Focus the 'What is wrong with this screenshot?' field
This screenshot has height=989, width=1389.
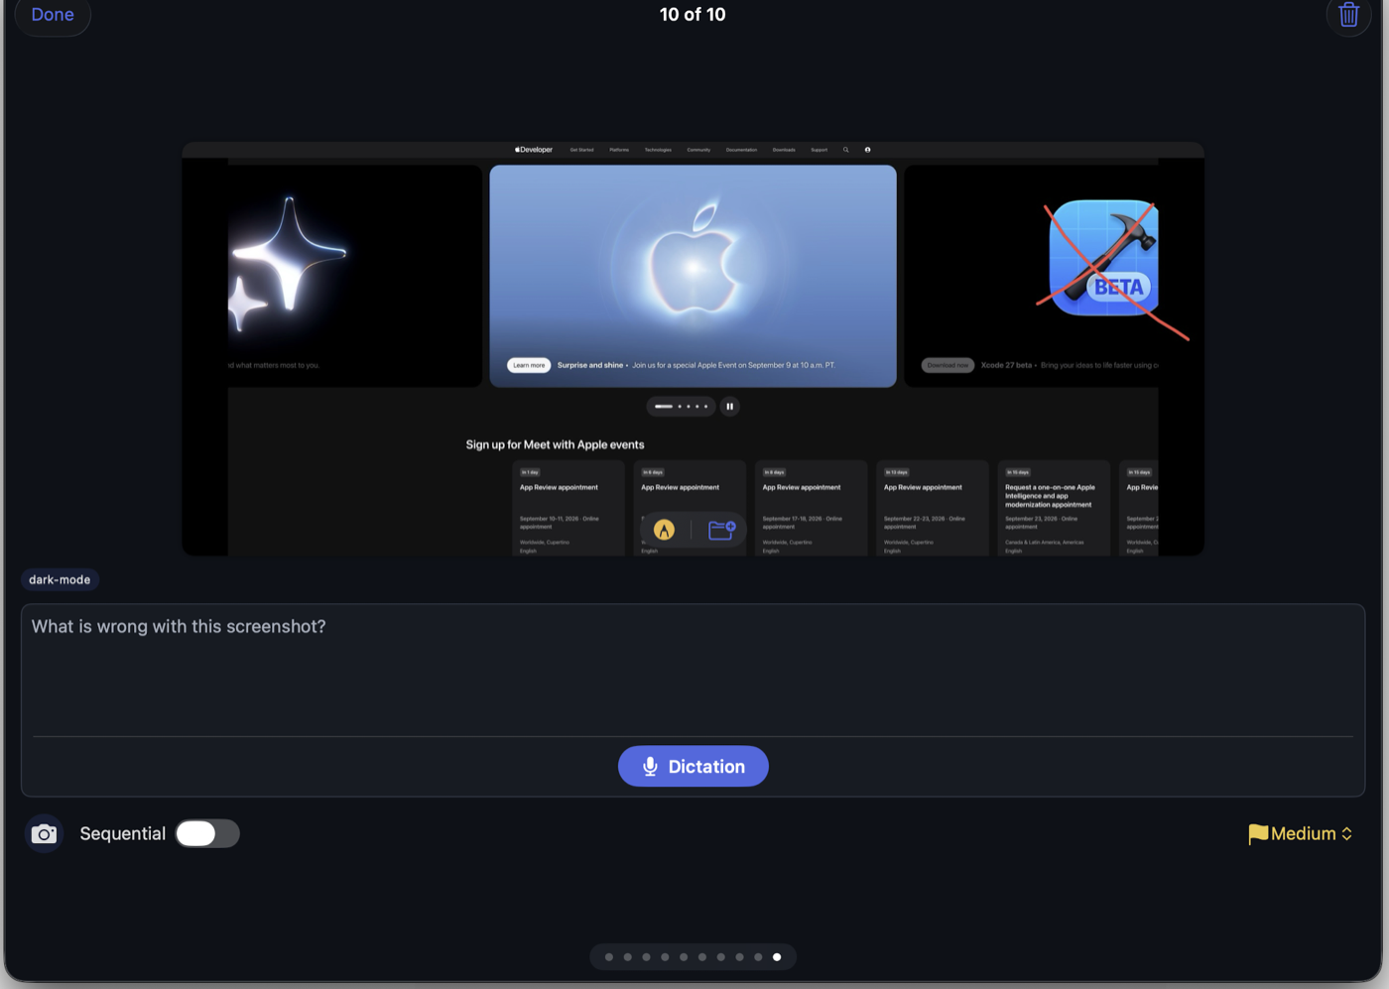tap(694, 671)
